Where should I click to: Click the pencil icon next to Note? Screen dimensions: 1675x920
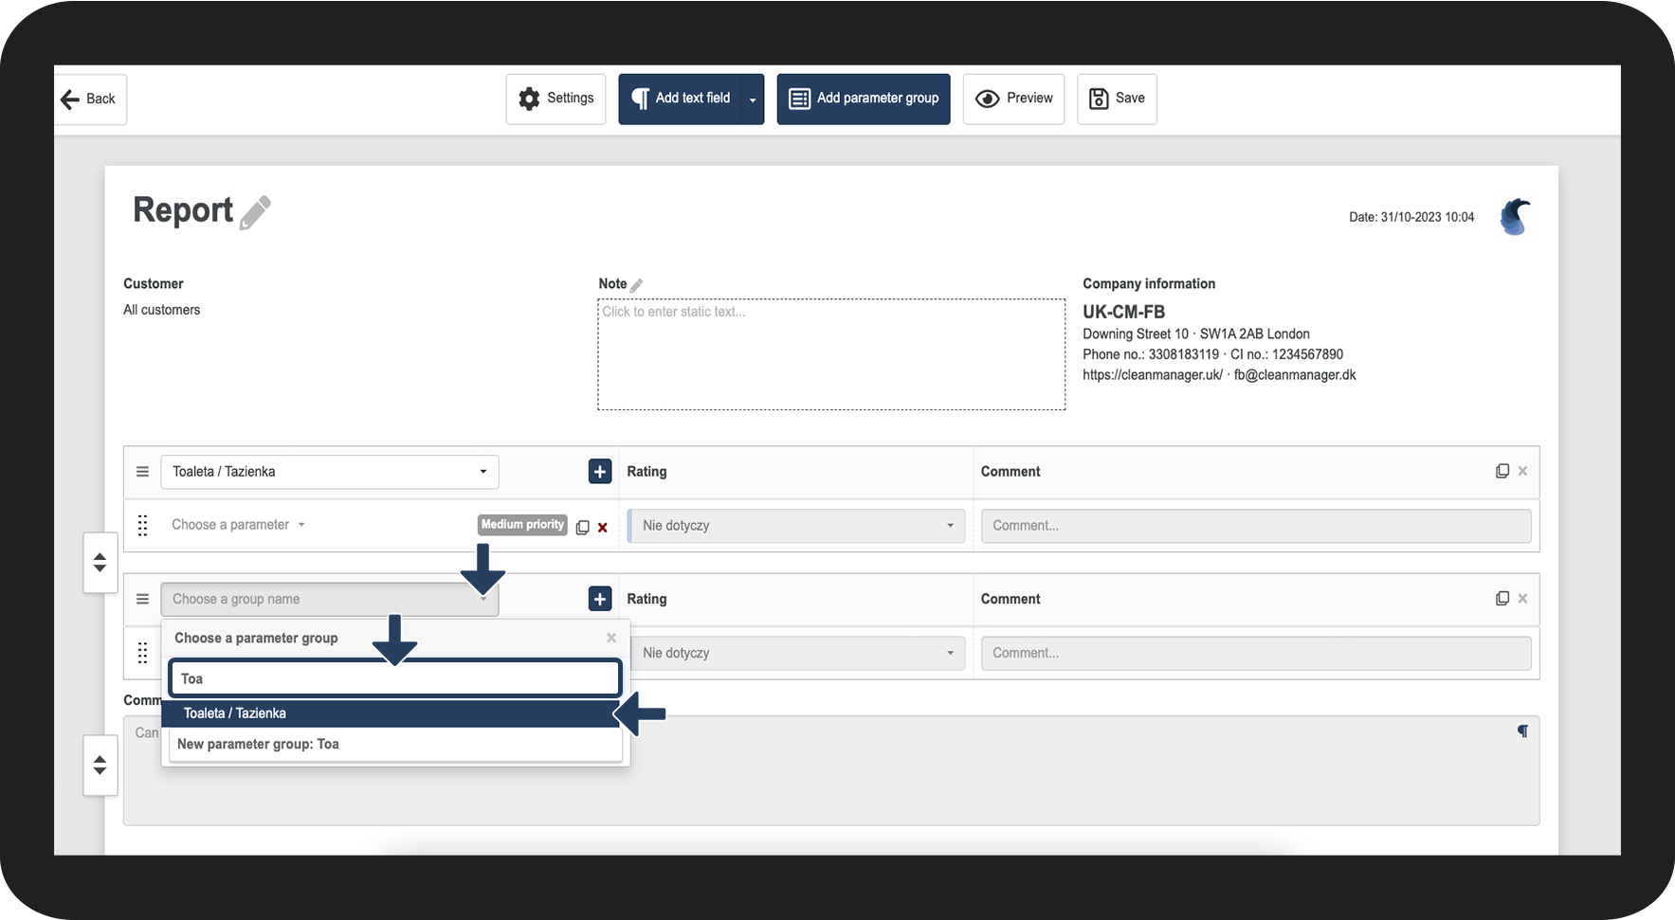[x=637, y=284]
